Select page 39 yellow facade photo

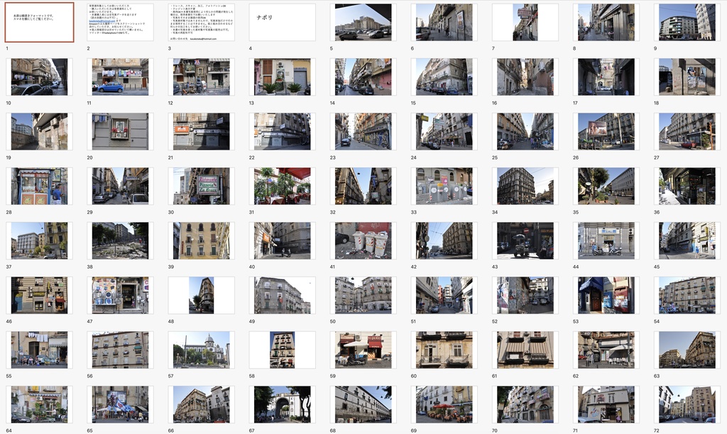coord(201,241)
